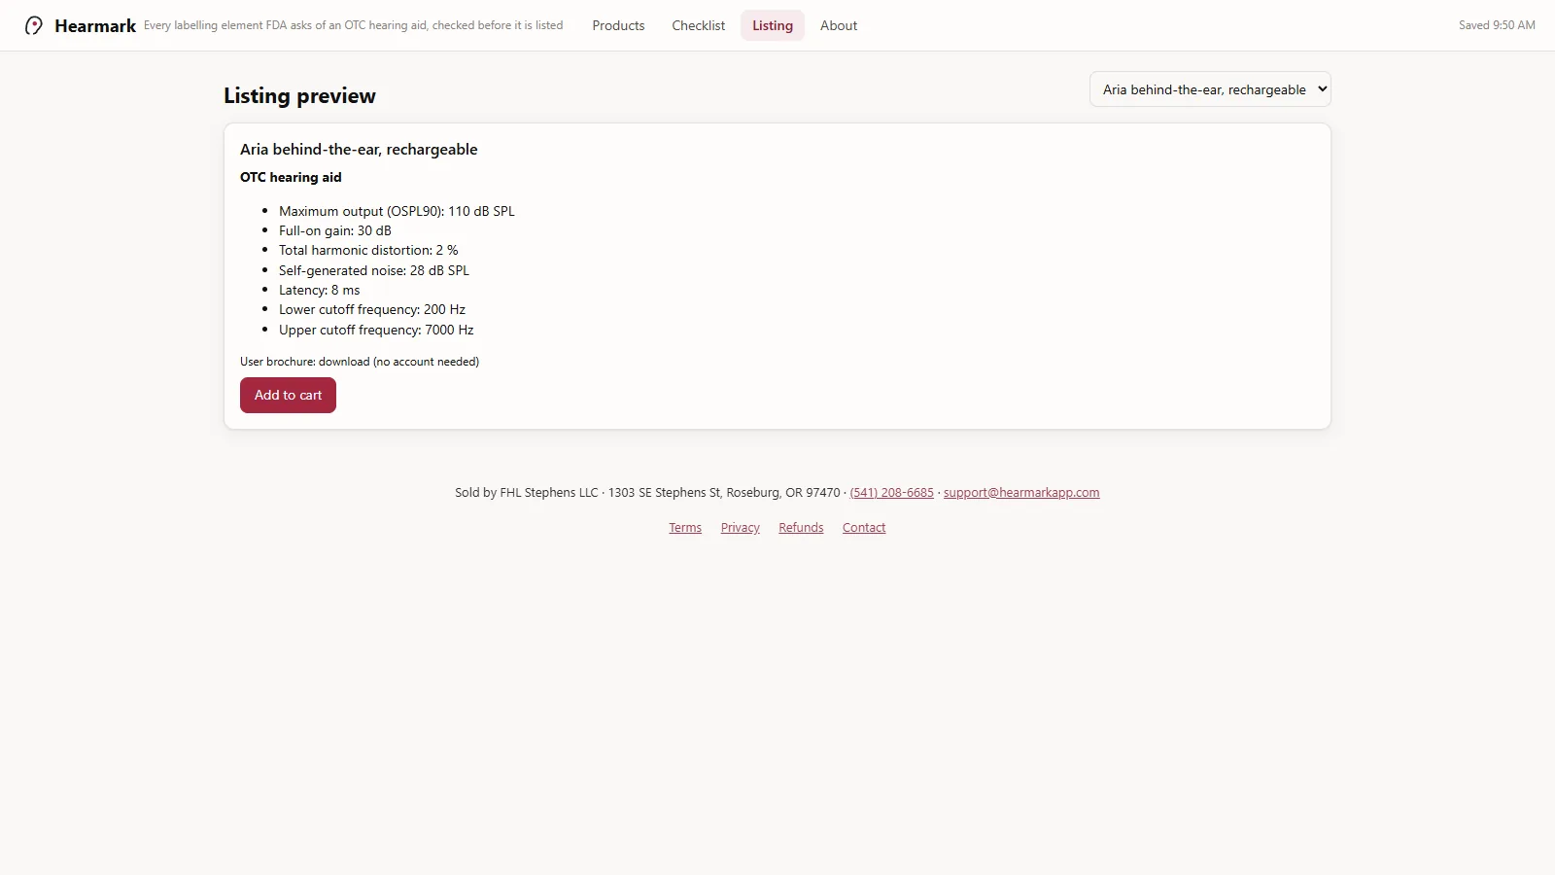
Task: Go to the About page
Action: pyautogui.click(x=839, y=25)
